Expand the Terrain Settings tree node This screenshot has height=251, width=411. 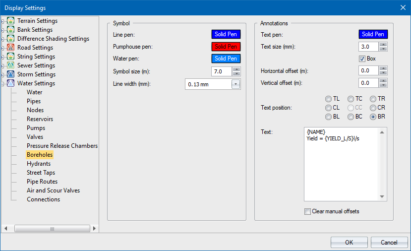pos(3,21)
